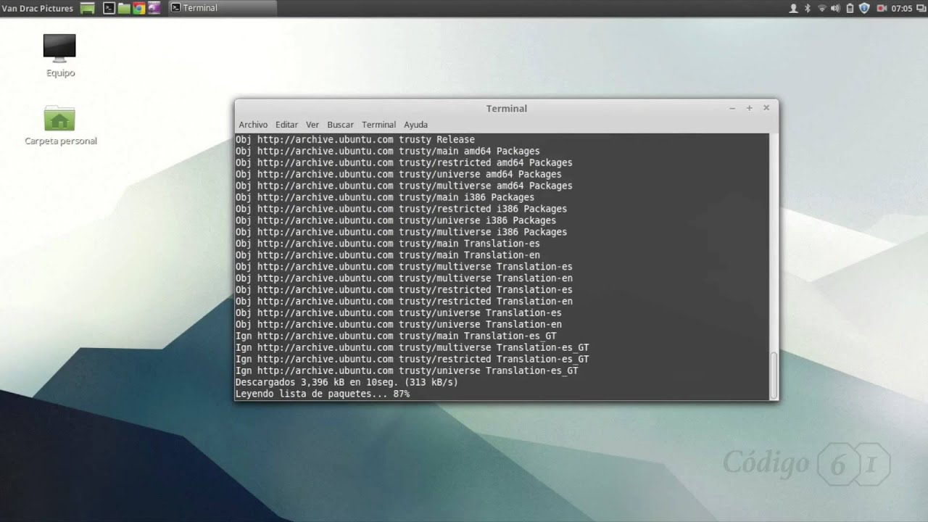Launch Chrome browser from the panel
The image size is (928, 522).
(x=138, y=8)
